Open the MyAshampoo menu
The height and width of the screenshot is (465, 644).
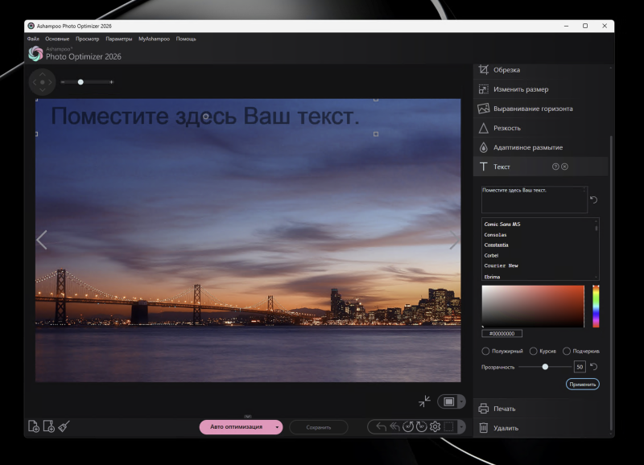coord(154,39)
